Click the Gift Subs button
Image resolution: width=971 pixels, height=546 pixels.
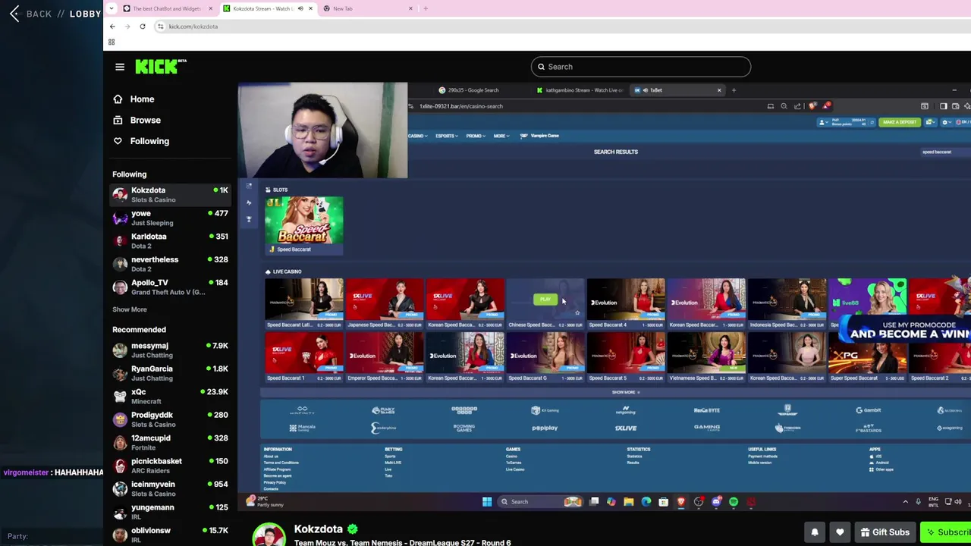[885, 532]
